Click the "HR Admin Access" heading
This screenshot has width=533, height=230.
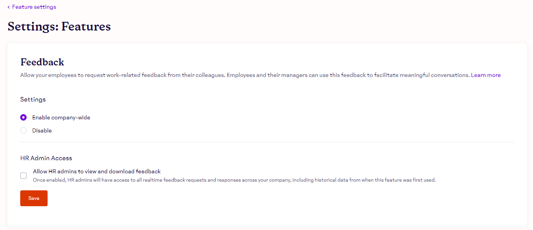pyautogui.click(x=46, y=158)
